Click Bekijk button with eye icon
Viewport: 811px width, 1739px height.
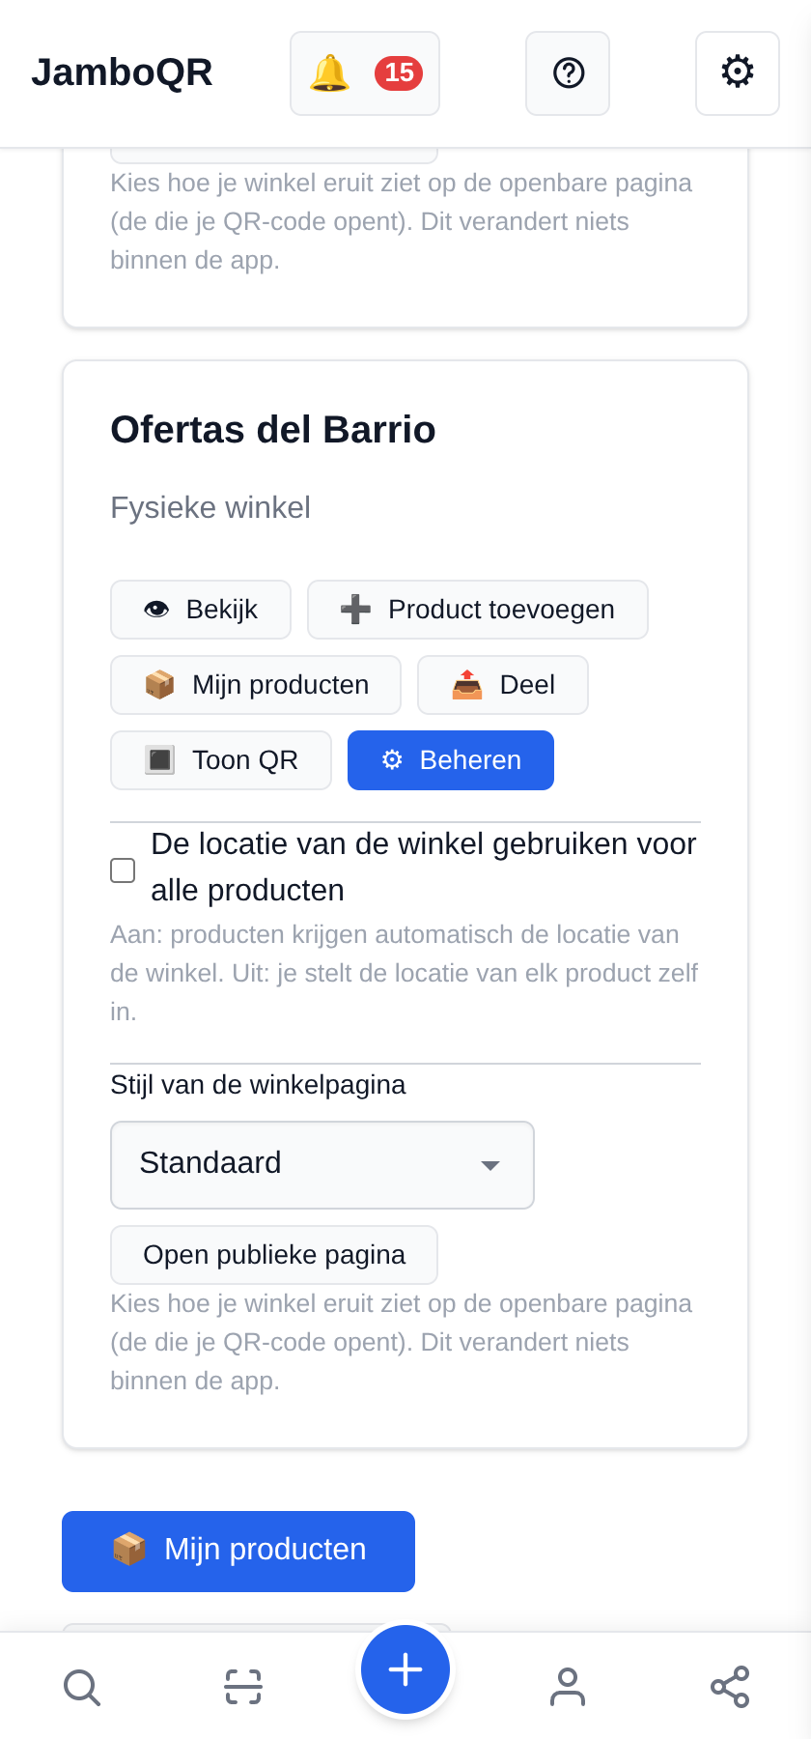coord(201,610)
